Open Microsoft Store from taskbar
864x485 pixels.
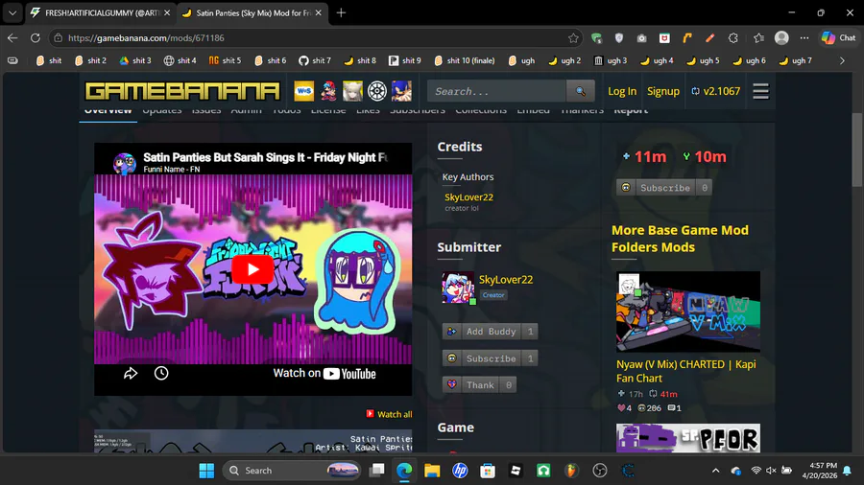pyautogui.click(x=488, y=471)
